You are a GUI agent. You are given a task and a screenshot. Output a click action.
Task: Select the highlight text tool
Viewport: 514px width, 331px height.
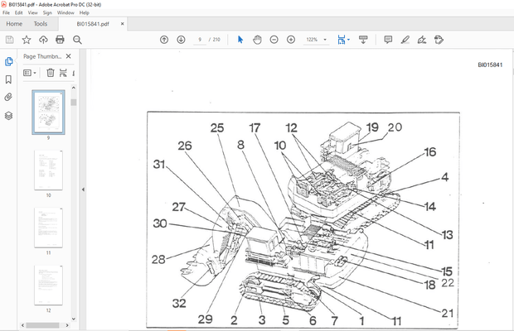click(x=405, y=40)
